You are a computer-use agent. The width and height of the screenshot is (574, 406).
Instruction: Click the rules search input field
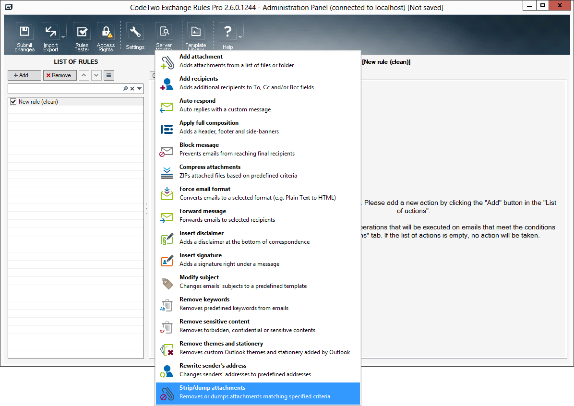click(x=65, y=89)
